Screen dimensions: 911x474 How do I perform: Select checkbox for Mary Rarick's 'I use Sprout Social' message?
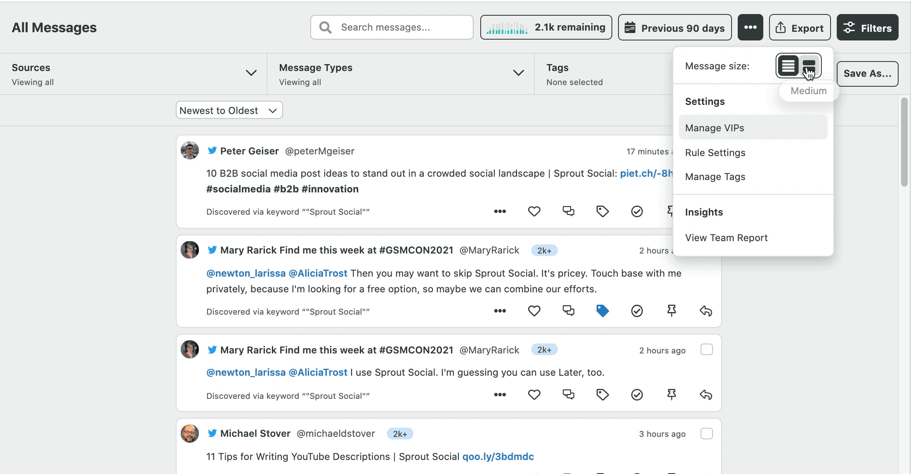pos(707,349)
